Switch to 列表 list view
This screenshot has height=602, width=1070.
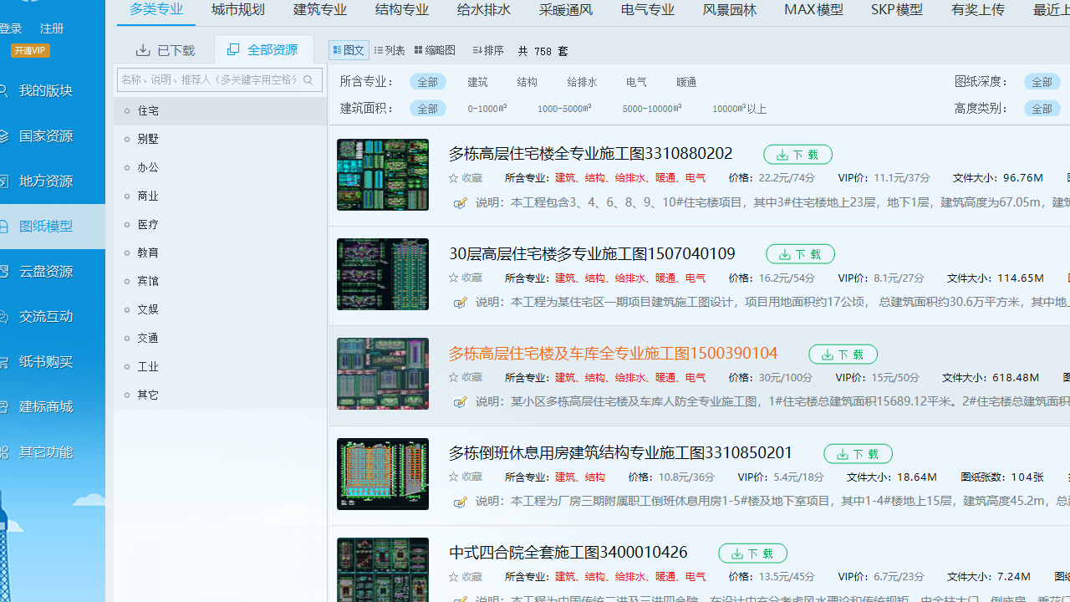pos(390,50)
